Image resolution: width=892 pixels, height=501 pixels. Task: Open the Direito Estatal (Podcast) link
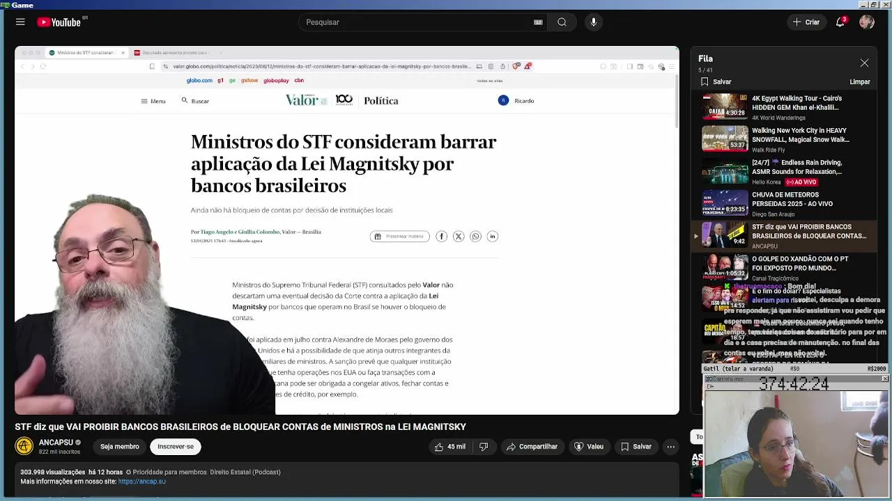coord(245,472)
